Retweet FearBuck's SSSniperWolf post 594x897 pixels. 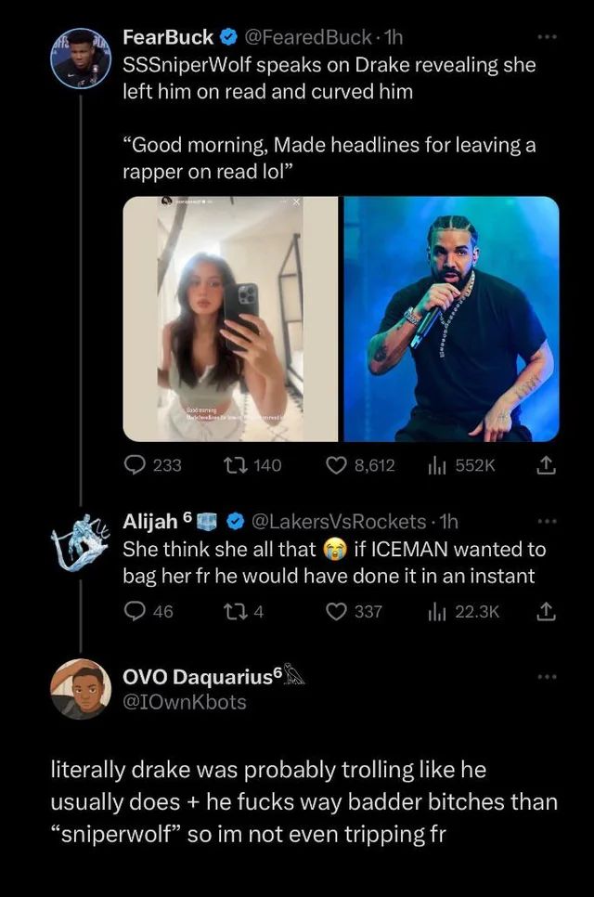pyautogui.click(x=239, y=465)
